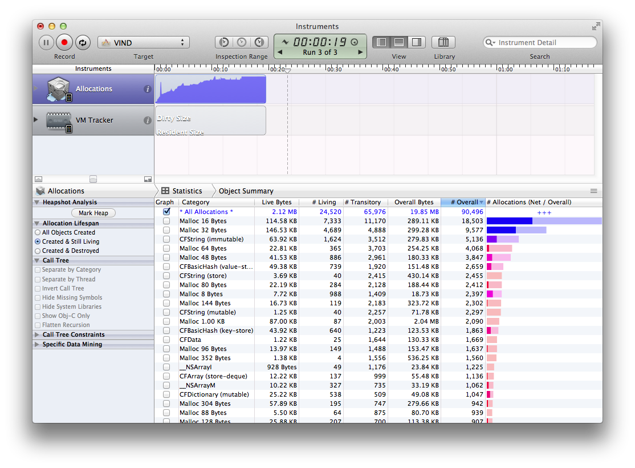The height and width of the screenshot is (468, 635).
Task: Check graph box for CFString (immutable)
Action: point(166,239)
